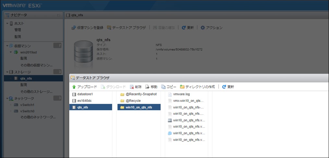Expand the vSwitch1 network item
Screen dimensions: 329x158
(x=11, y=105)
